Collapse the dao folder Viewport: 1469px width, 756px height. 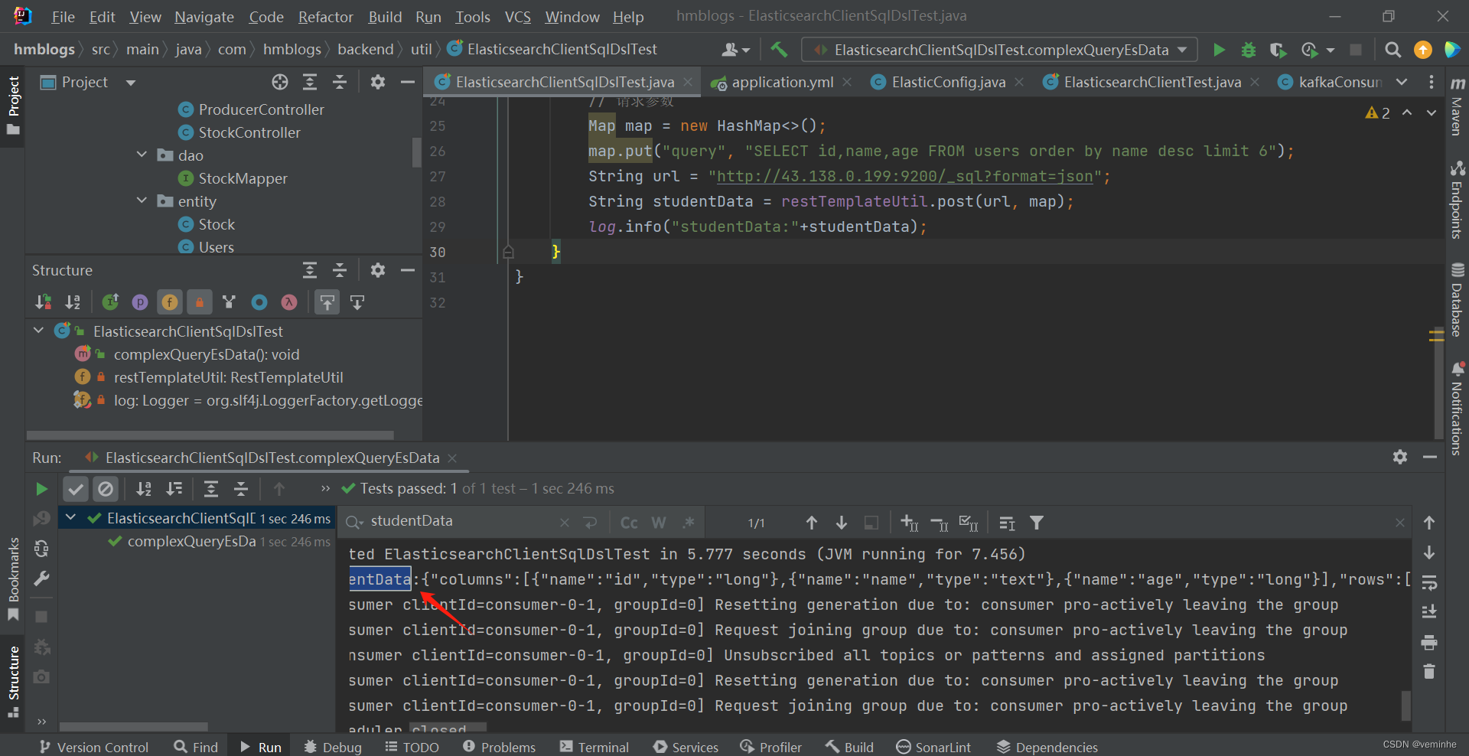[x=142, y=155]
